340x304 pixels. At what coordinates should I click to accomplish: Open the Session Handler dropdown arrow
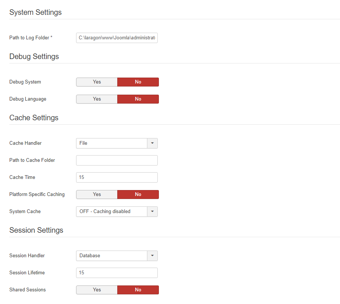pyautogui.click(x=153, y=256)
